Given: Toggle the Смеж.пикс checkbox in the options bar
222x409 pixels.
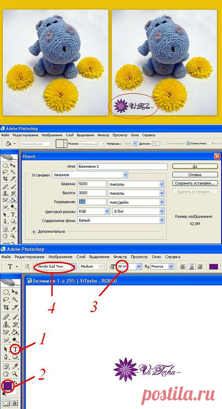Looking at the screenshot, I should (x=188, y=143).
